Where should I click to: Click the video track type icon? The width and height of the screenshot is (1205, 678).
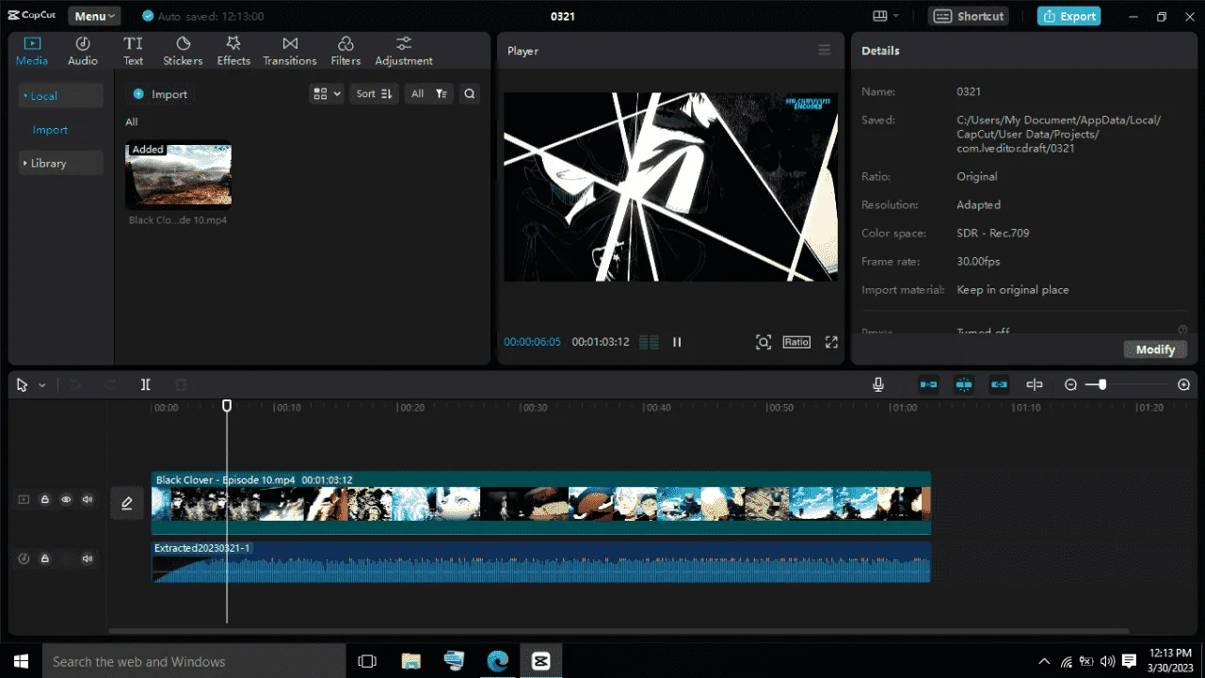[24, 500]
